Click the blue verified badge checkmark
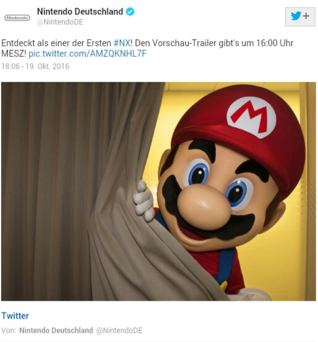This screenshot has width=318, height=342. click(130, 12)
